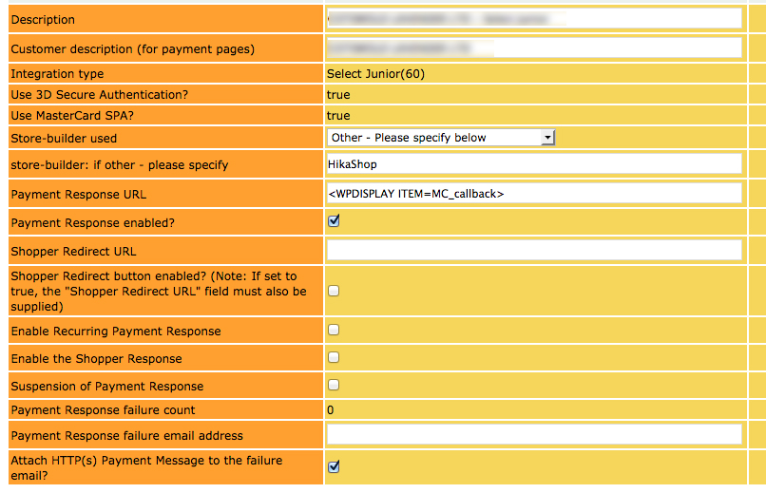The height and width of the screenshot is (493, 766).
Task: Click into the Payment Response URL field
Action: pyautogui.click(x=533, y=194)
